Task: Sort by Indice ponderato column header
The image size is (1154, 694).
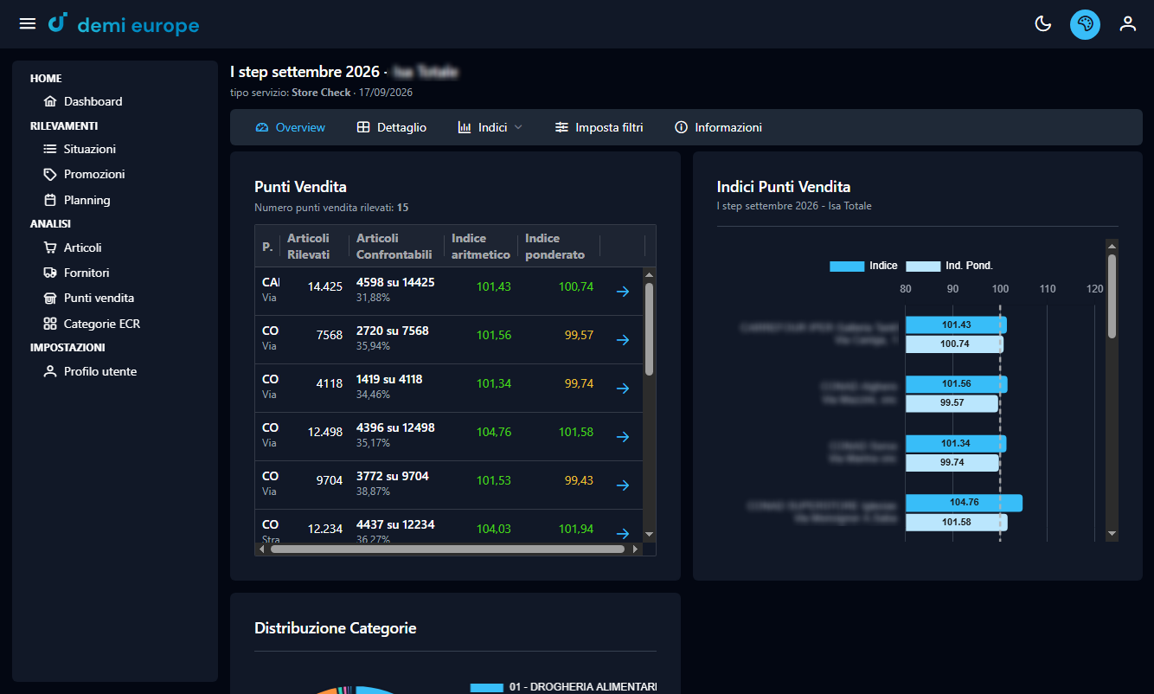Action: [x=555, y=247]
